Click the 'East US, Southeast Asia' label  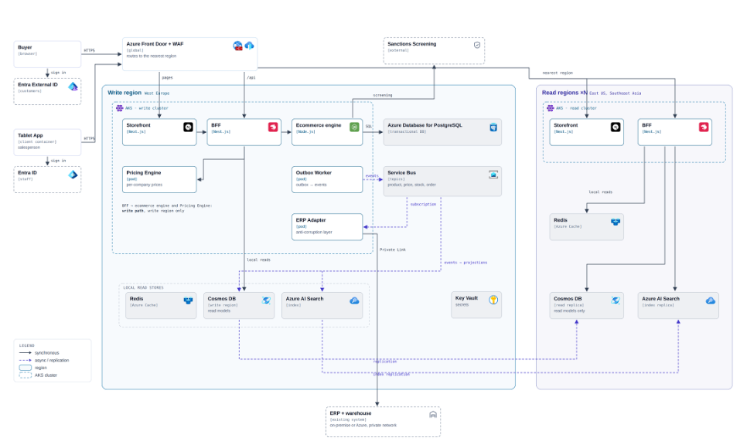(615, 93)
